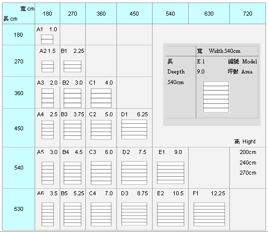Click the E1 9.0 diagram in the 540 row
268x232 pixels.
point(171,173)
